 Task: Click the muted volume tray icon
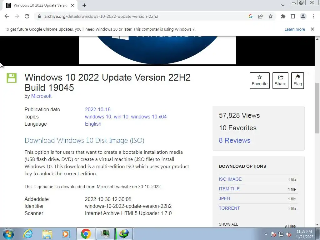288,234
